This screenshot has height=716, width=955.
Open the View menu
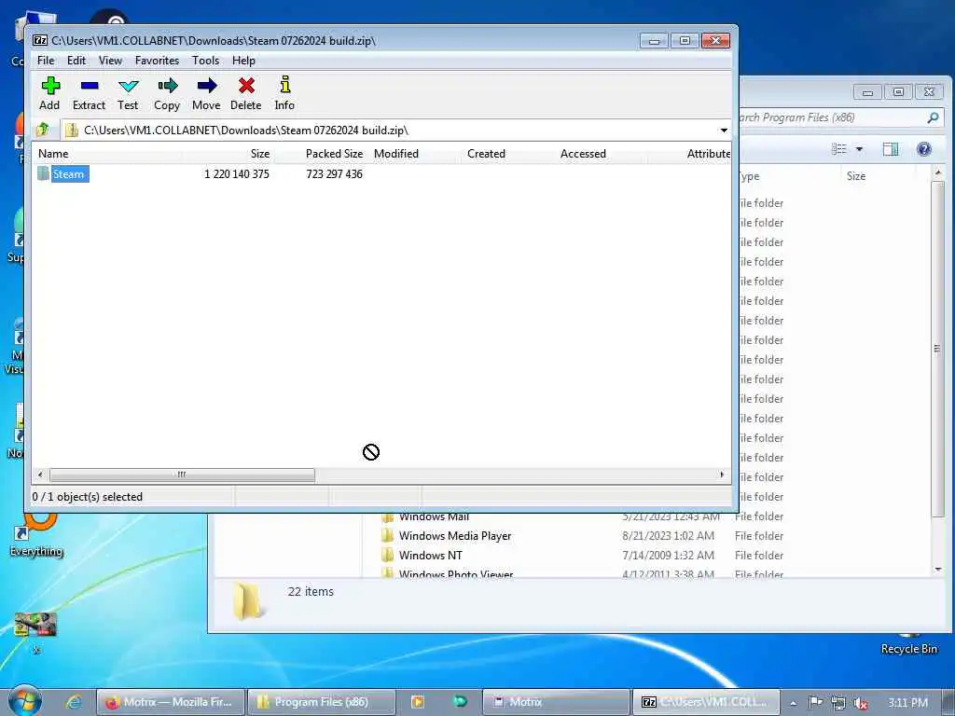coord(110,61)
